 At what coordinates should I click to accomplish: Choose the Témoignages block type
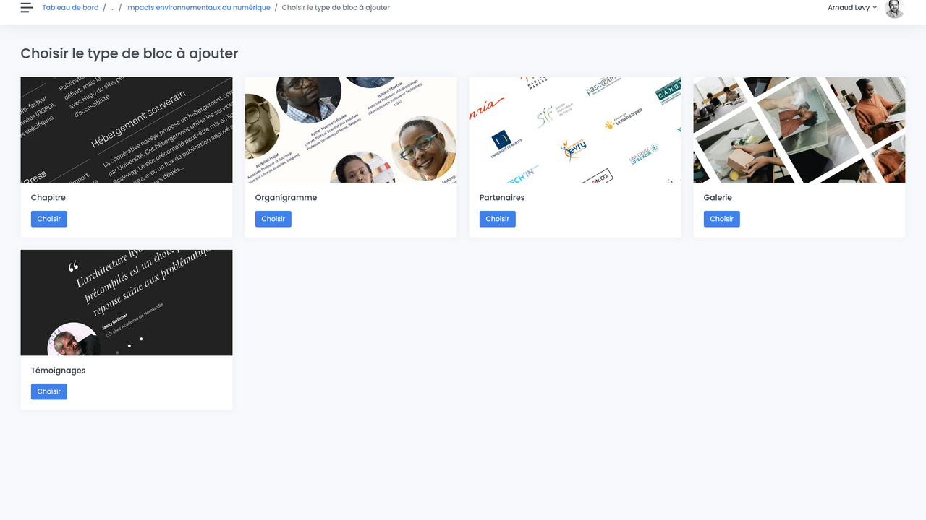[x=49, y=391]
